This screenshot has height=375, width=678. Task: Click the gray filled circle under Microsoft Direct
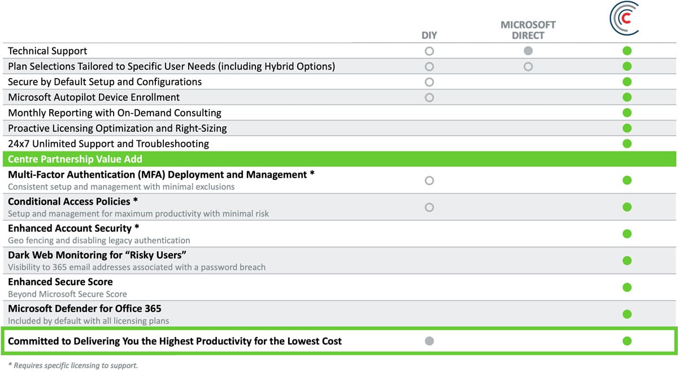click(x=528, y=50)
